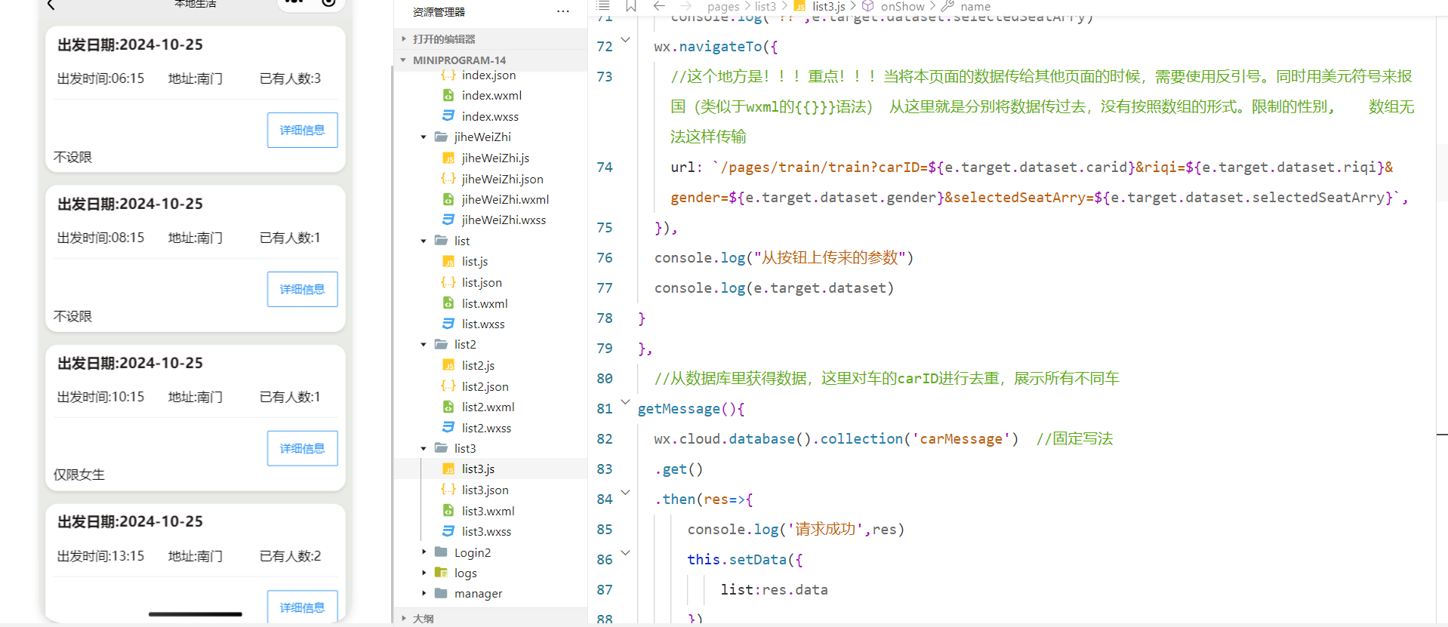Collapse the list folder
1448x627 pixels.
pyautogui.click(x=424, y=241)
